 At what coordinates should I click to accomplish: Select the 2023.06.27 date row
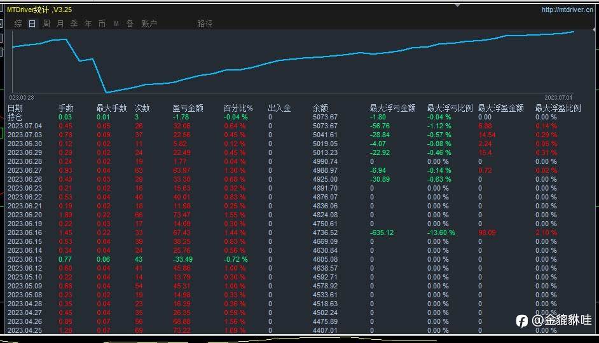[24, 170]
